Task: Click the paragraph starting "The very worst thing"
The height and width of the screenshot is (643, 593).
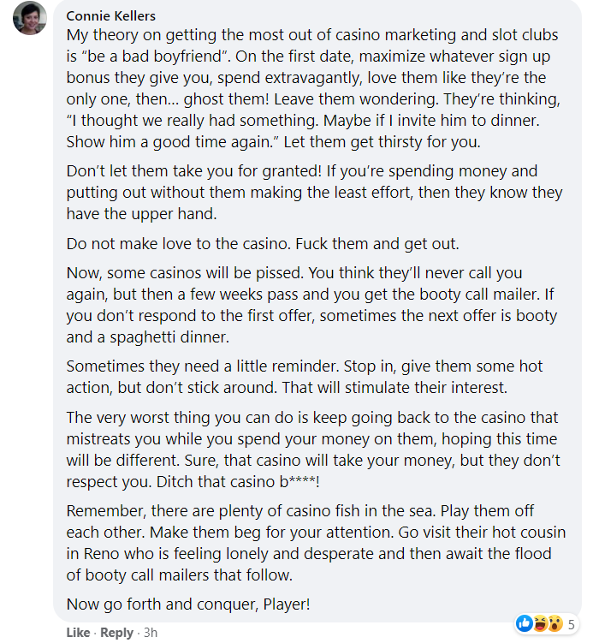Action: click(312, 449)
